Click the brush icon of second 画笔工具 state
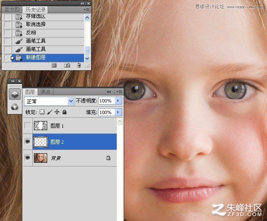 tap(19, 50)
